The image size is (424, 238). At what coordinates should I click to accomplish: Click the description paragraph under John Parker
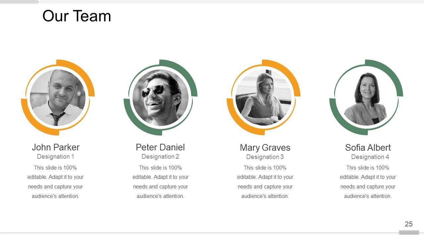pyautogui.click(x=56, y=182)
